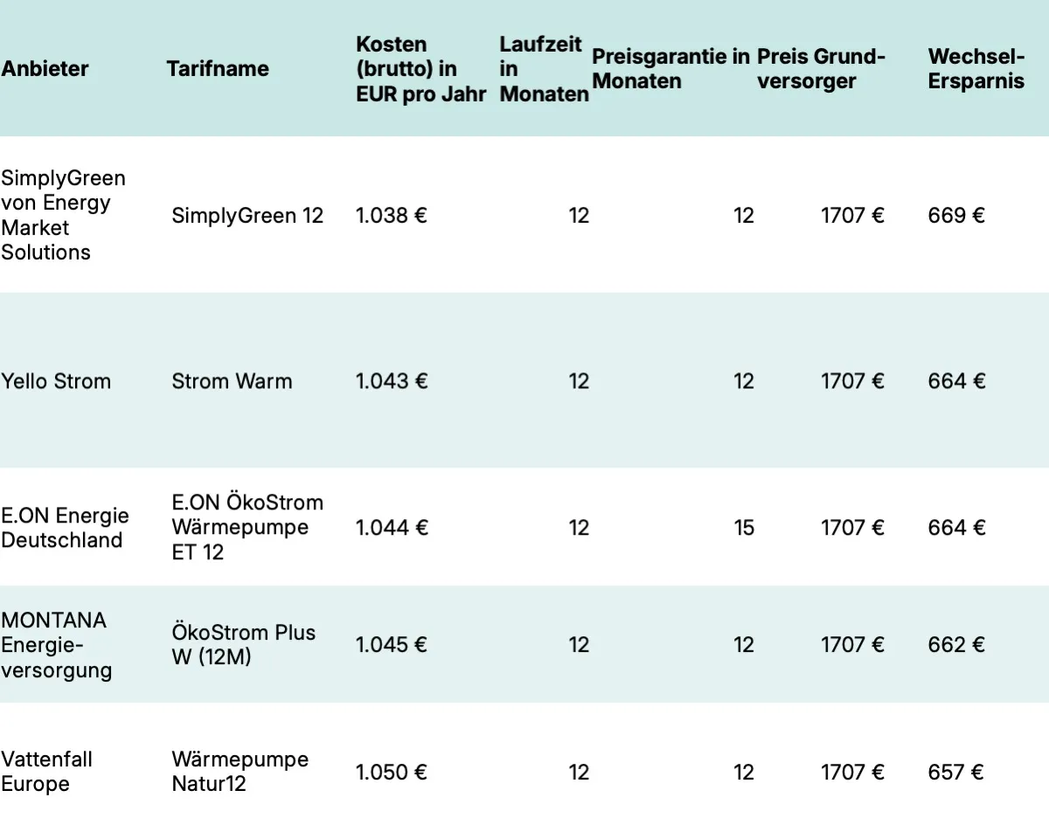Select the SimplyGreen von Energy Market Solutions provider cell
This screenshot has height=839, width=1049.
click(63, 215)
